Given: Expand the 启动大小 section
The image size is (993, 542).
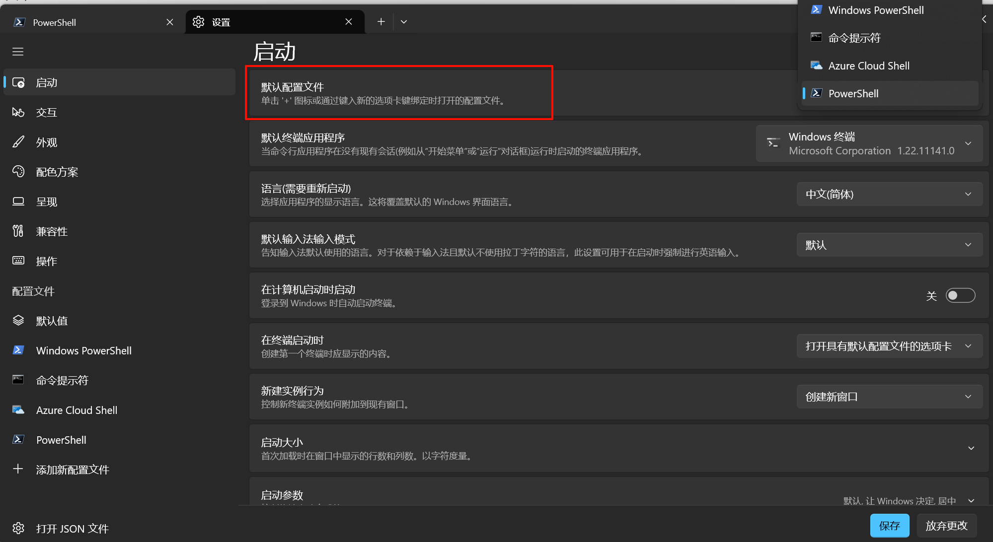Looking at the screenshot, I should (971, 448).
